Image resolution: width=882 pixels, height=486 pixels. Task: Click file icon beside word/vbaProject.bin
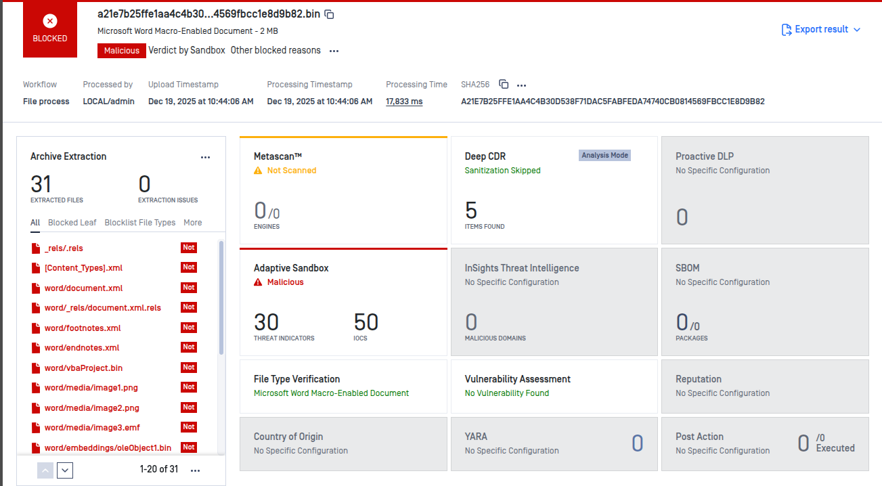pyautogui.click(x=37, y=368)
